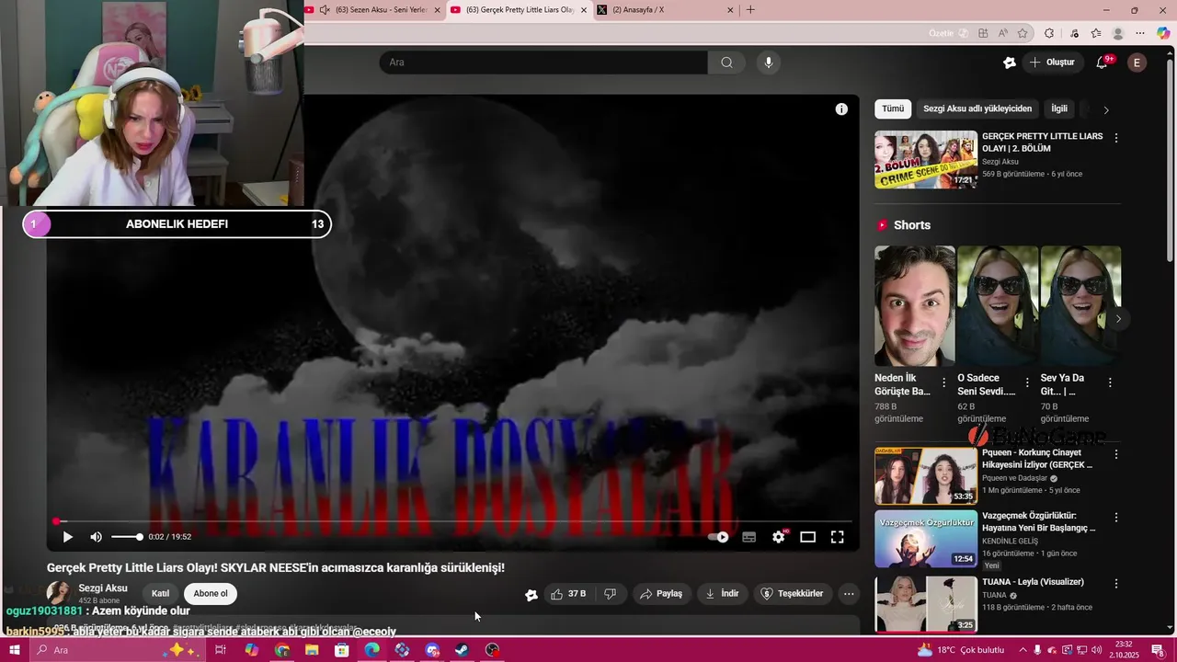This screenshot has width=1177, height=662.
Task: Open browser 'Settings and more' ellipsis
Action: click(1141, 33)
